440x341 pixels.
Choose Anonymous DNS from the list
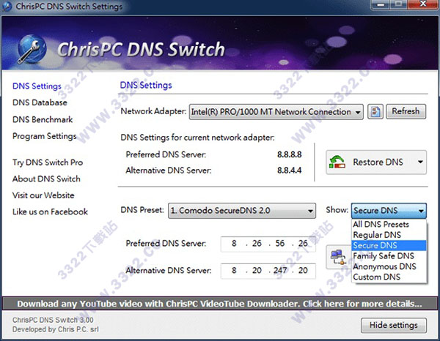point(389,266)
